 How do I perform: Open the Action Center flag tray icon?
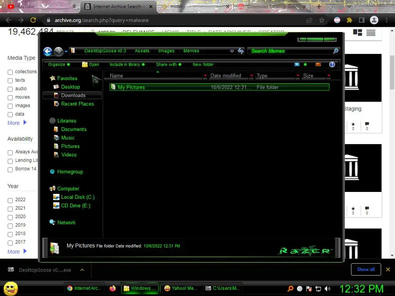309,289
